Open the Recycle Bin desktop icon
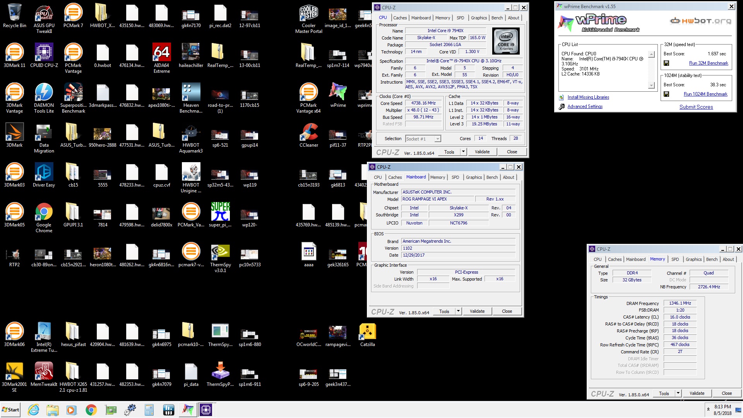The width and height of the screenshot is (743, 418). (14, 15)
